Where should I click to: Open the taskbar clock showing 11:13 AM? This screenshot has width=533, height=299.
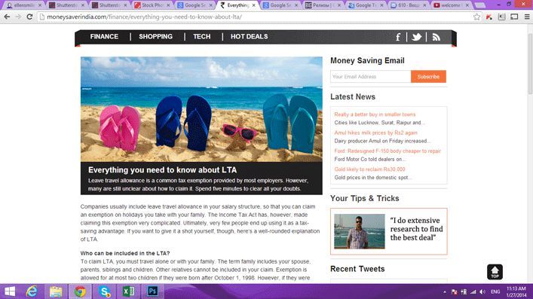click(516, 292)
